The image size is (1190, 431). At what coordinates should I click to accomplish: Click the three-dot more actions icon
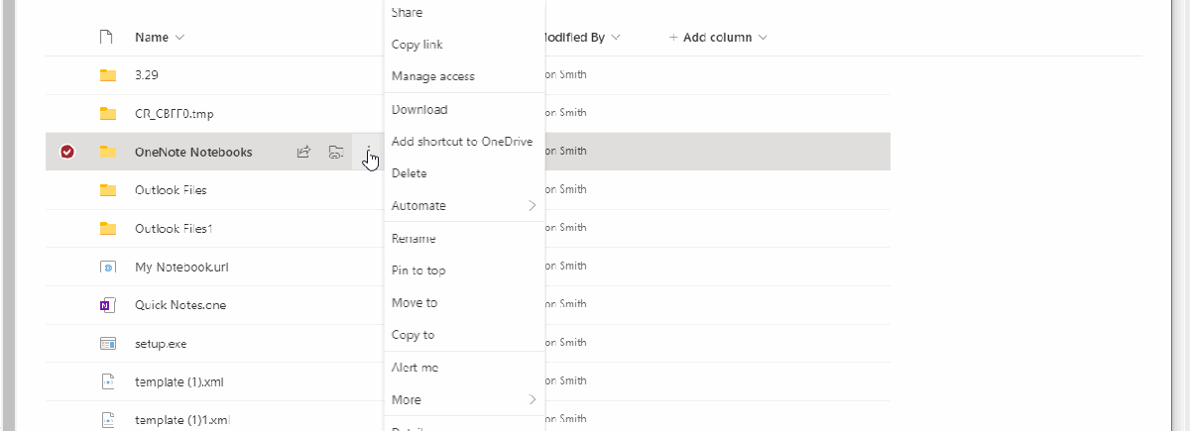click(368, 152)
